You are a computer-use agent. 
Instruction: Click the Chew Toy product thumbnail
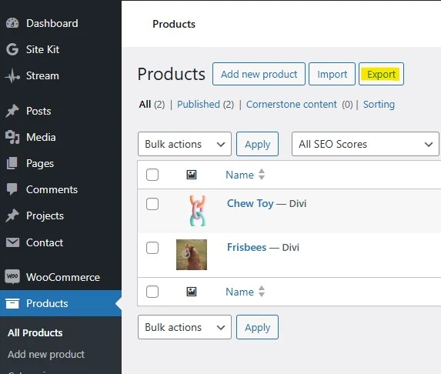click(x=198, y=211)
